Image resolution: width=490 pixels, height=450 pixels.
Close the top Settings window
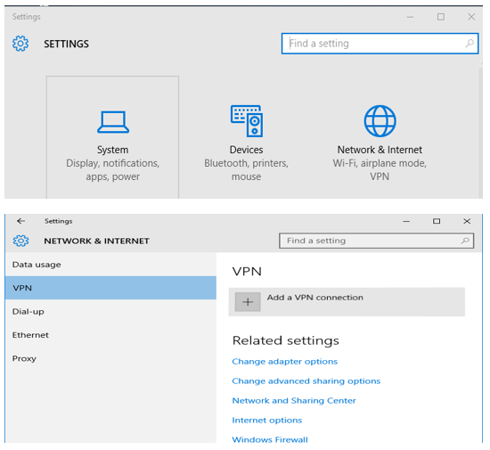point(471,17)
